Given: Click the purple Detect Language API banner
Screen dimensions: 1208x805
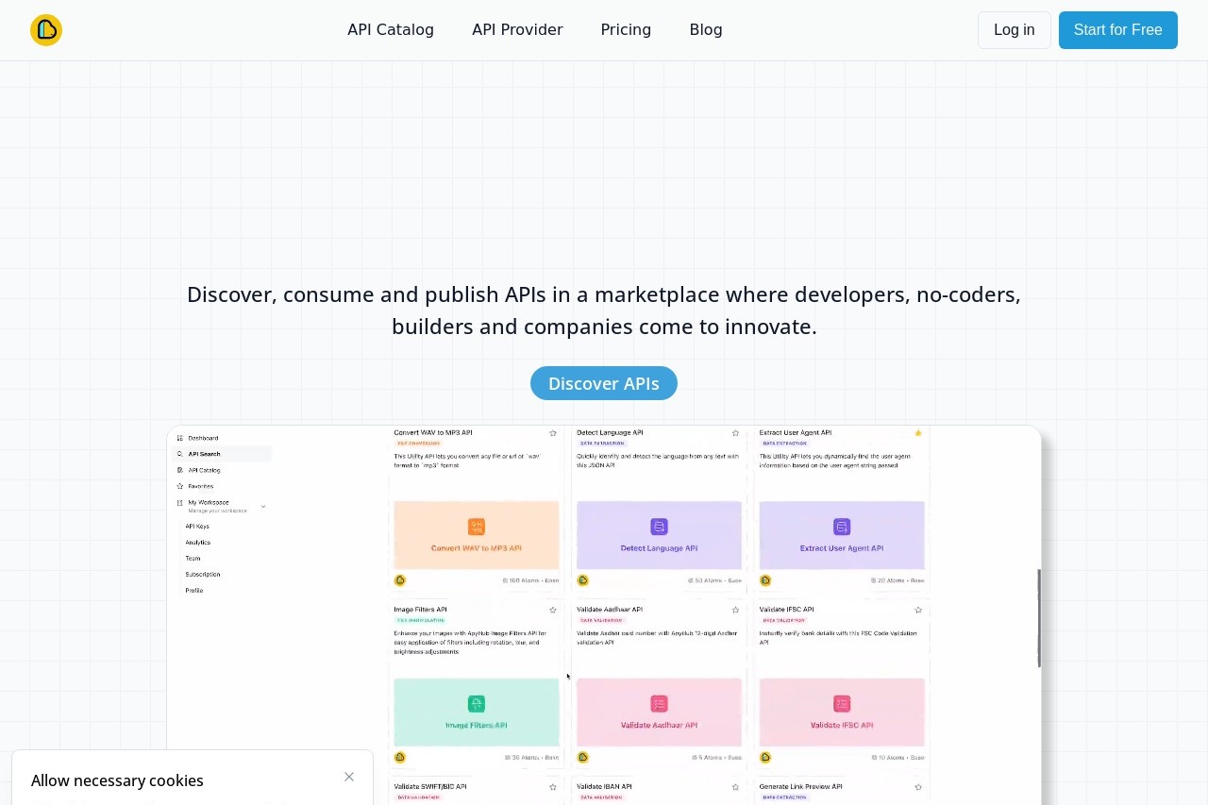Looking at the screenshot, I should pyautogui.click(x=659, y=535).
